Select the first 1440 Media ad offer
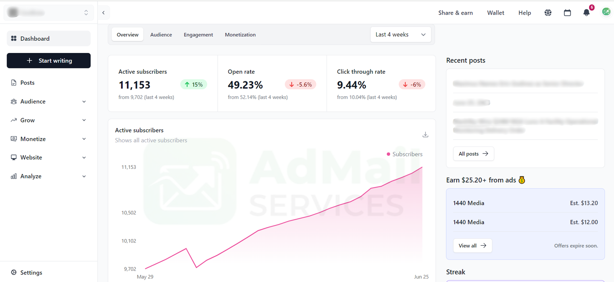Image resolution: width=614 pixels, height=282 pixels. coord(525,203)
